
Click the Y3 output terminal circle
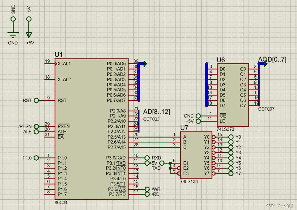point(231,153)
